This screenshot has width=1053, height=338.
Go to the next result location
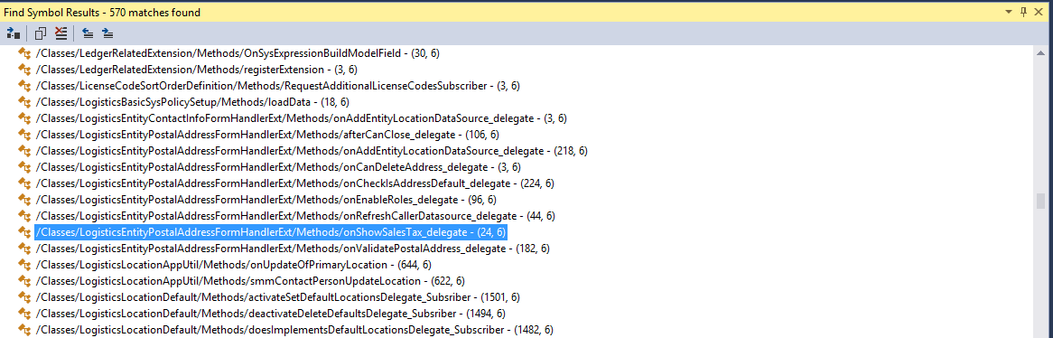(107, 33)
